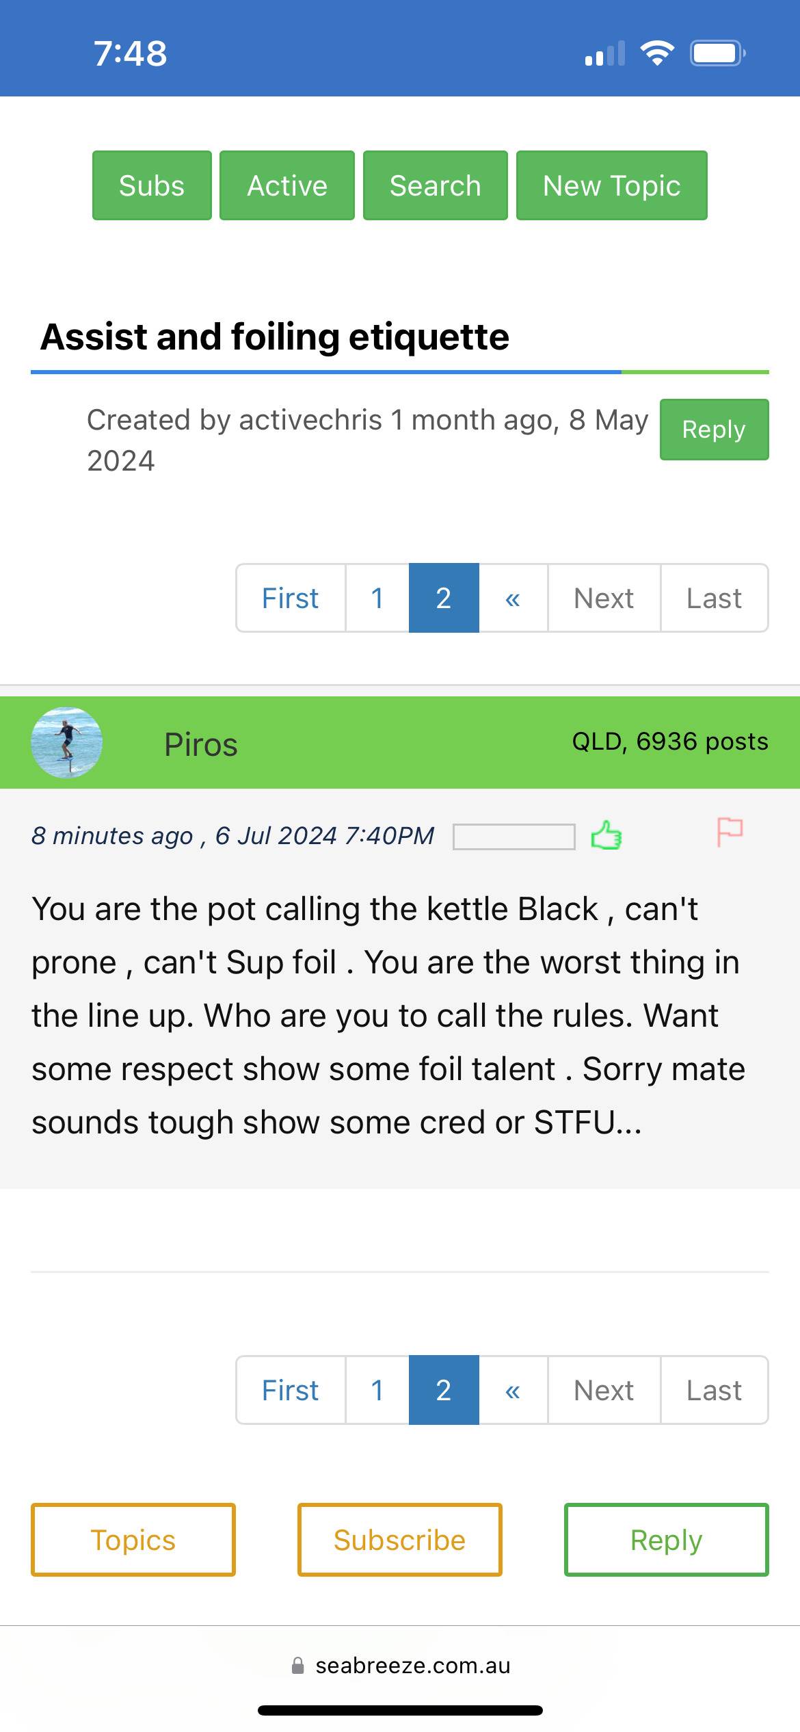The width and height of the screenshot is (800, 1732).
Task: Click Last in top pagination
Action: coord(714,599)
